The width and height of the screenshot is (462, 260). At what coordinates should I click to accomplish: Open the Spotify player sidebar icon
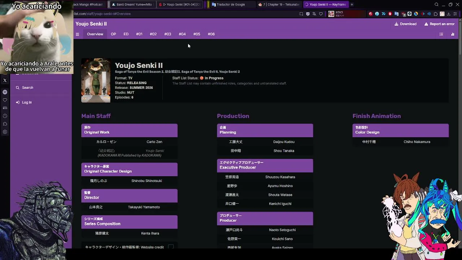(x=5, y=92)
